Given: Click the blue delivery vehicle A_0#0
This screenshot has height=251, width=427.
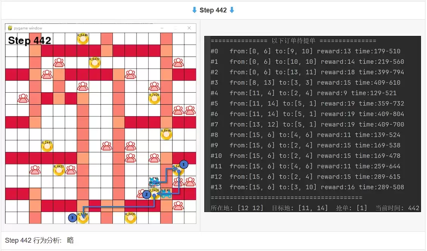Looking at the screenshot, I should [x=166, y=194].
